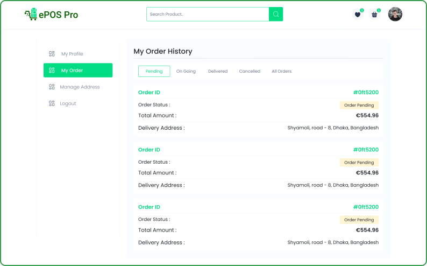This screenshot has width=427, height=266.
Task: Click the Logout menu label
Action: click(x=68, y=103)
